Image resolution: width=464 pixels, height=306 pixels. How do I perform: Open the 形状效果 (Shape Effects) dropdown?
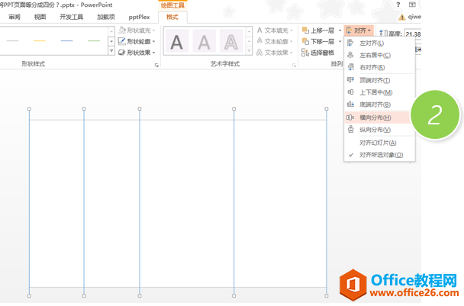point(137,52)
